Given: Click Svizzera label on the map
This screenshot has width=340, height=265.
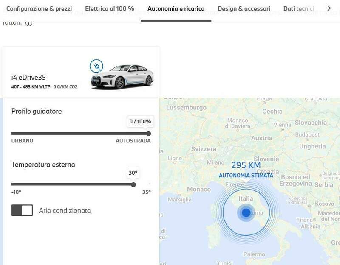Looking at the screenshot, I should (204, 149).
